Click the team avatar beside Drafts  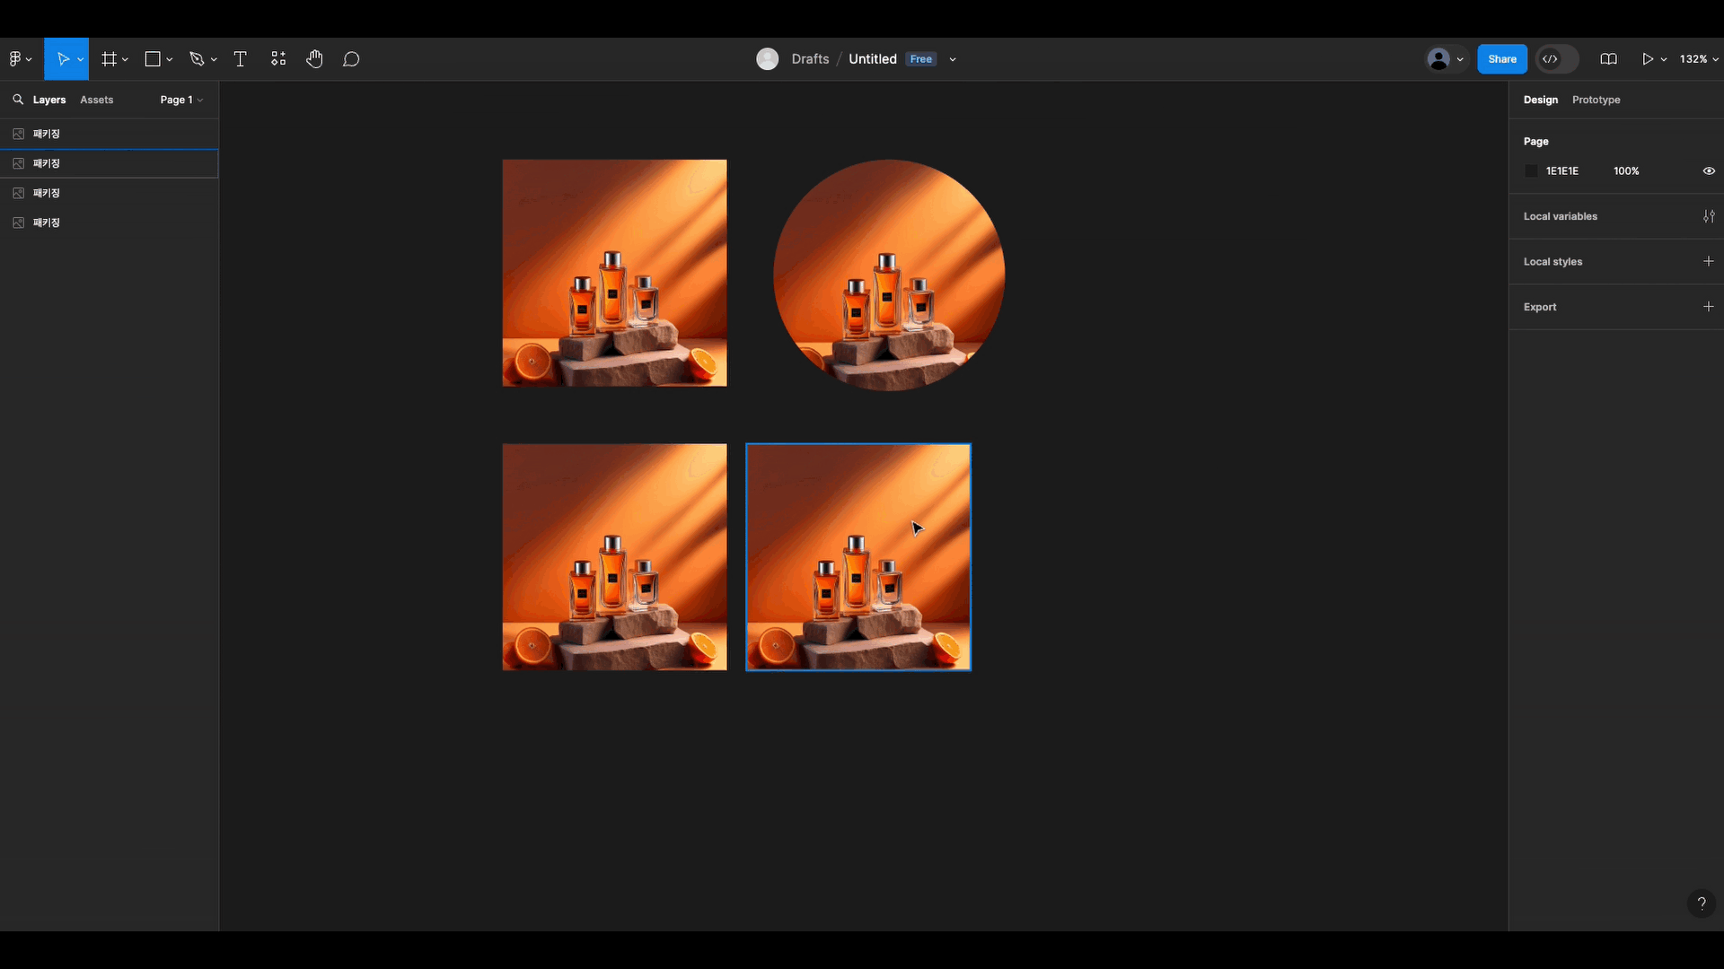(x=768, y=59)
